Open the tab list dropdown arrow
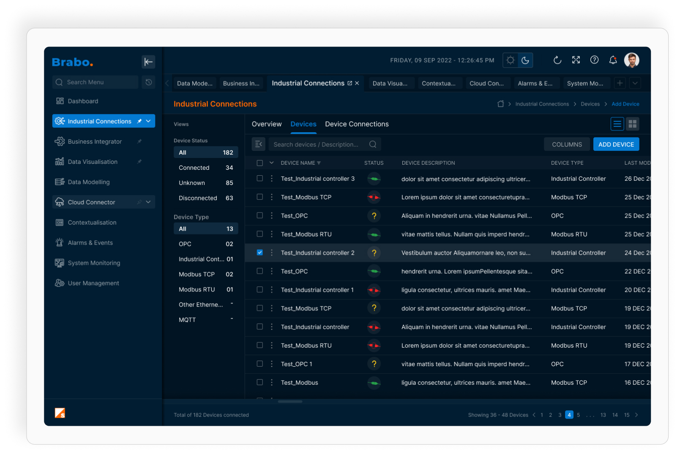This screenshot has height=454, width=680. [x=635, y=83]
